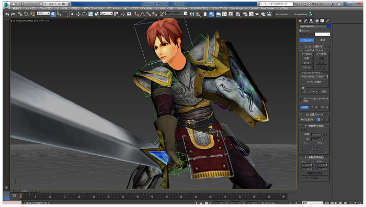The image size is (366, 207).
Task: Open the named selection sets dropdown
Action: [176, 14]
